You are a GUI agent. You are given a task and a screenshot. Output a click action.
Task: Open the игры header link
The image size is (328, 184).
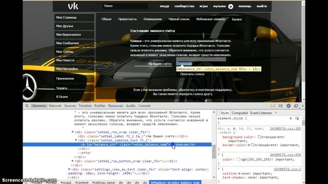click(x=203, y=6)
